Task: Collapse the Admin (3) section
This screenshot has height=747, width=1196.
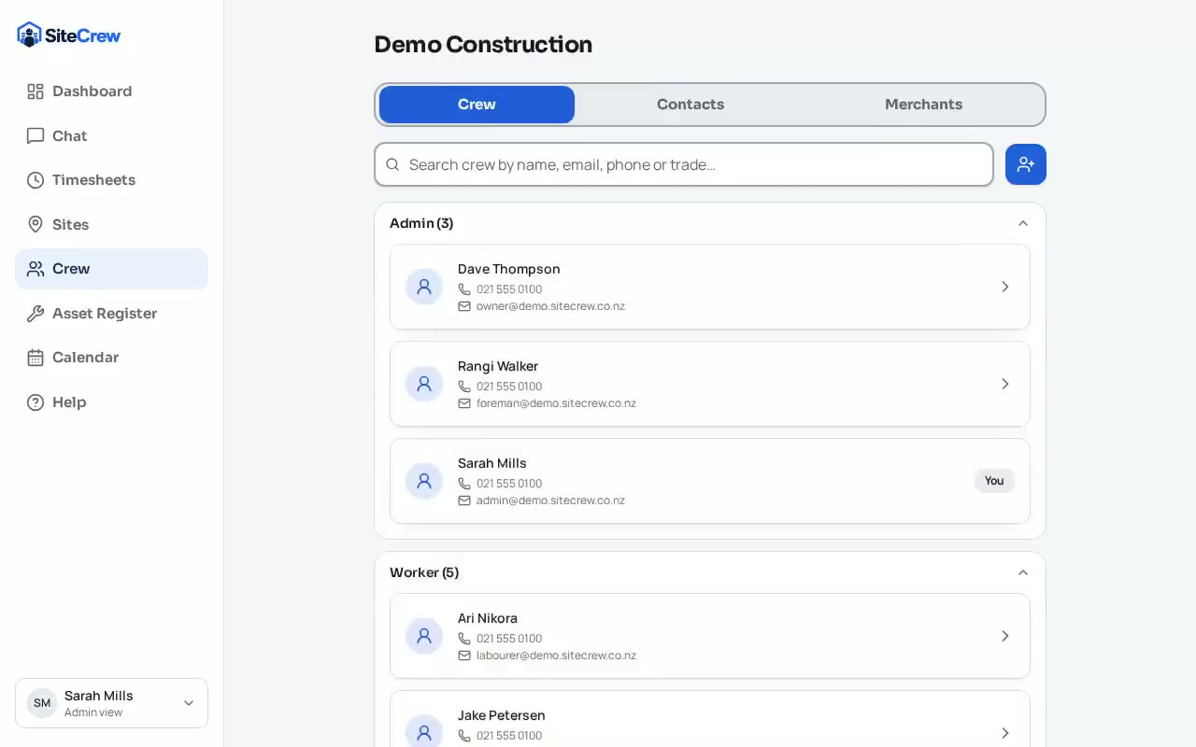Action: pyautogui.click(x=1023, y=223)
